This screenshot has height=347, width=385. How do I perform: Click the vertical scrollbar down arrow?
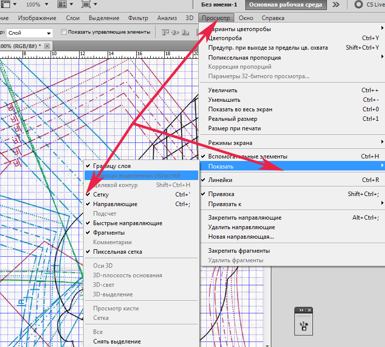[267, 345]
